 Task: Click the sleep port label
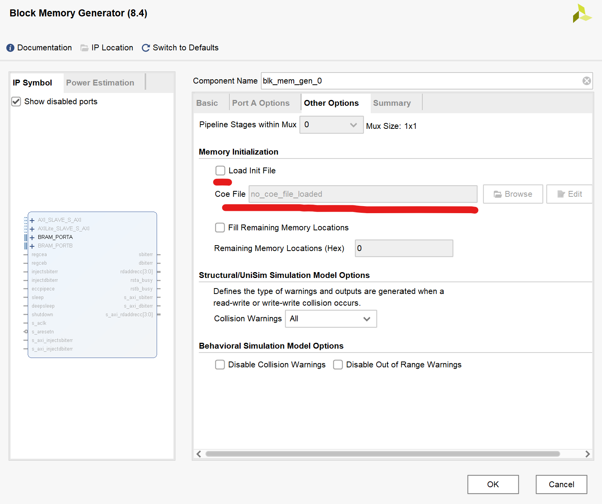click(38, 297)
